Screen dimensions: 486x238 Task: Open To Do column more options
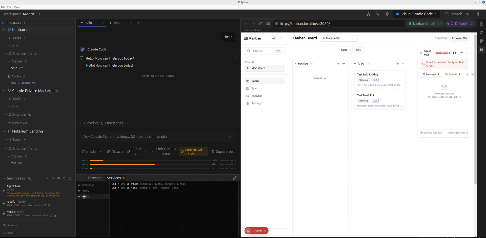point(403,64)
